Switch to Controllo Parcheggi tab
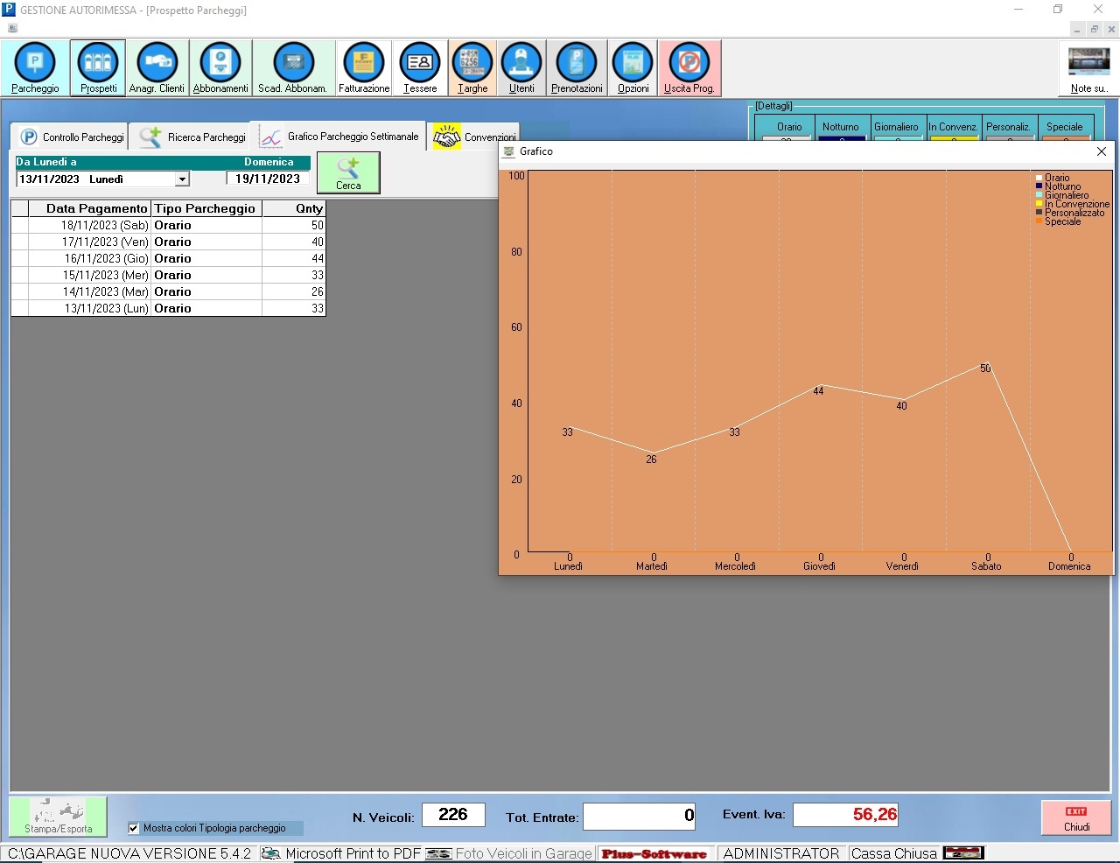 click(x=73, y=137)
